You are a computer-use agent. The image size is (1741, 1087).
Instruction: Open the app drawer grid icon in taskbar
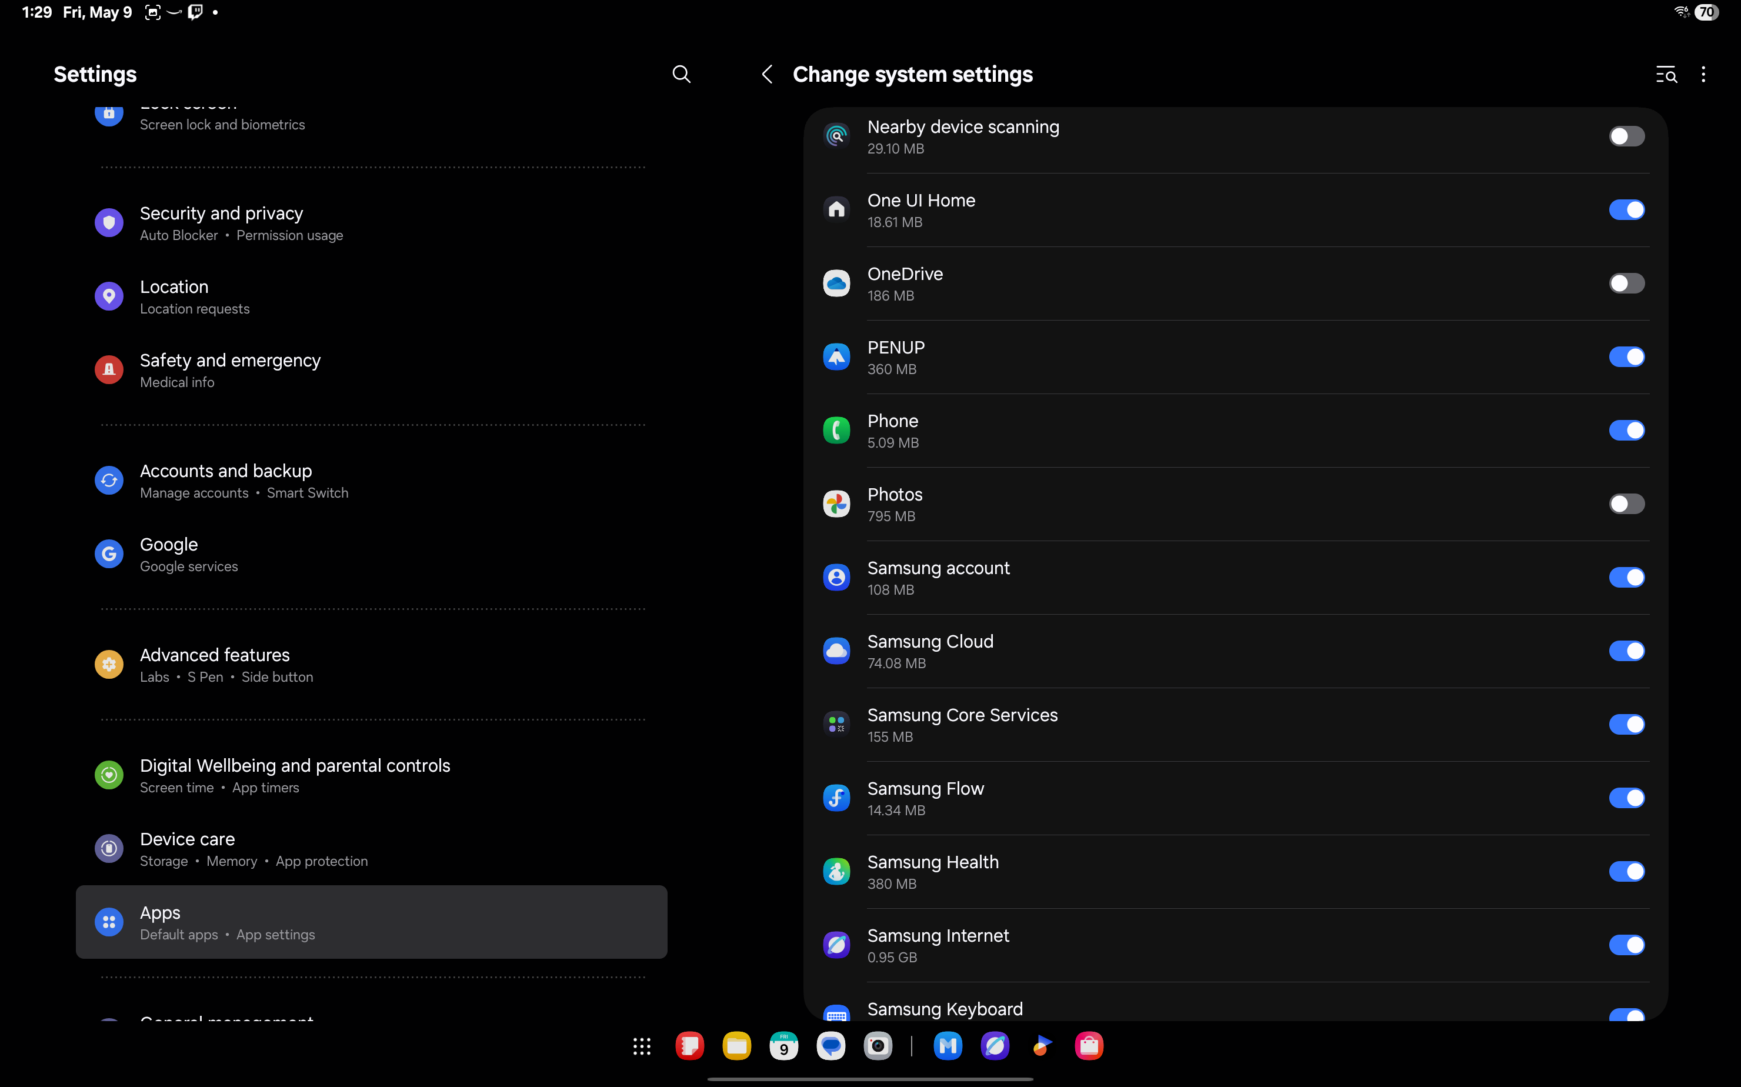tap(641, 1046)
